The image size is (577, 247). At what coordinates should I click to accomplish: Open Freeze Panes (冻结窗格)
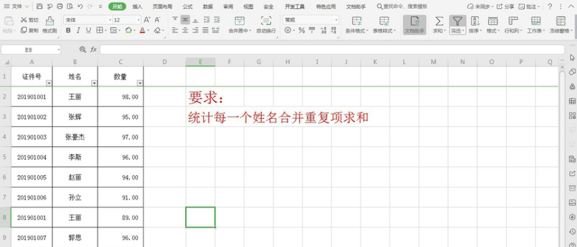[561, 25]
